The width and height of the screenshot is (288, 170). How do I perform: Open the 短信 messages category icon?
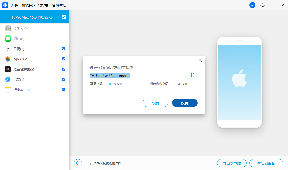click(8, 39)
